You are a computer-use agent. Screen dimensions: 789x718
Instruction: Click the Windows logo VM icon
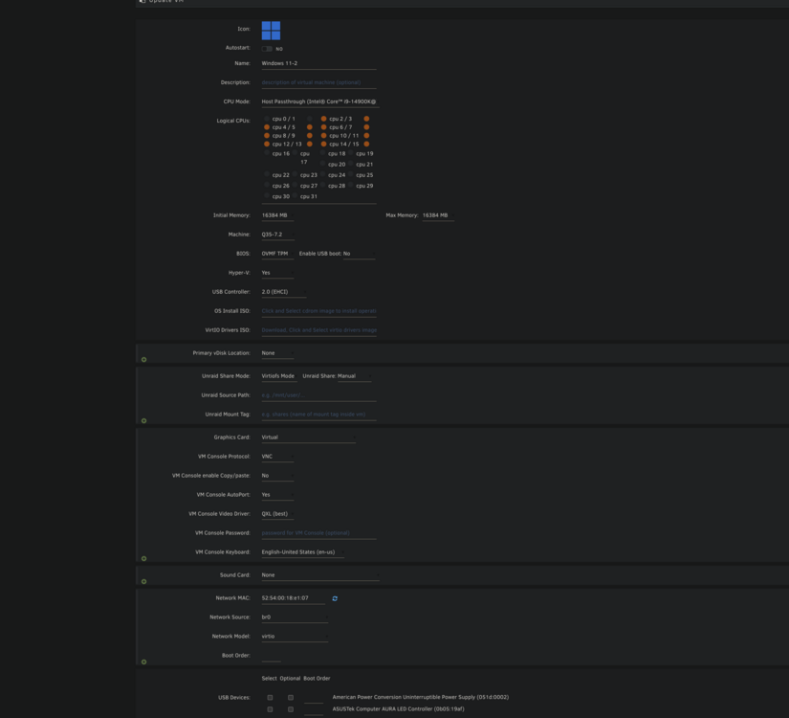pos(271,31)
